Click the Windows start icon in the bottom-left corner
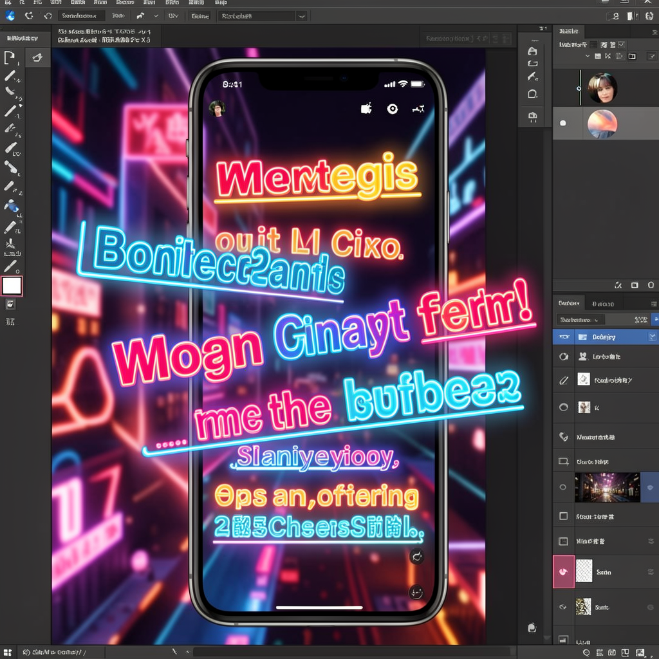 click(7, 653)
